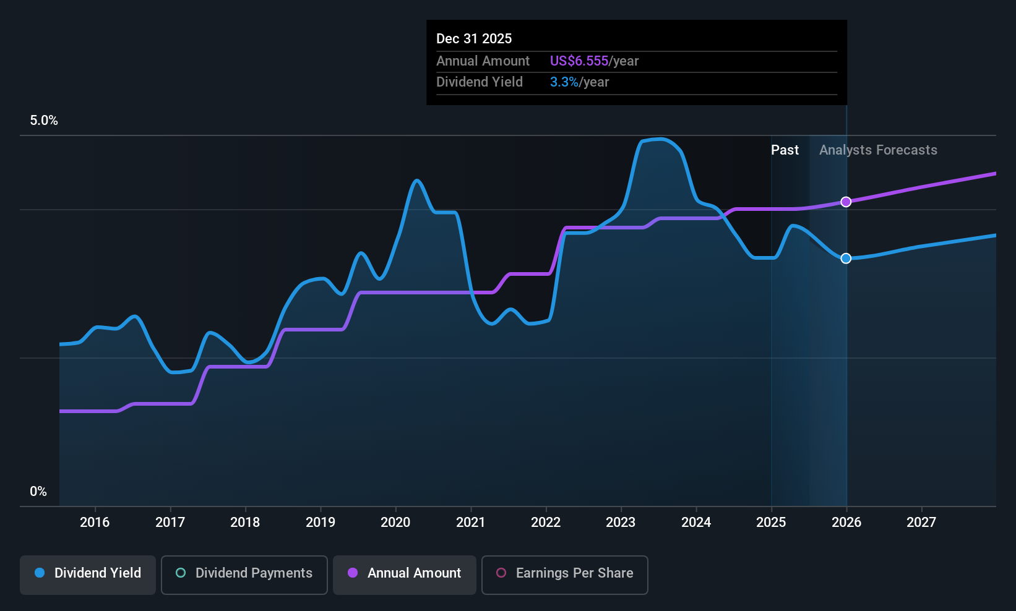
Task: Click the blue Dividend Yield data point
Action: 846,258
